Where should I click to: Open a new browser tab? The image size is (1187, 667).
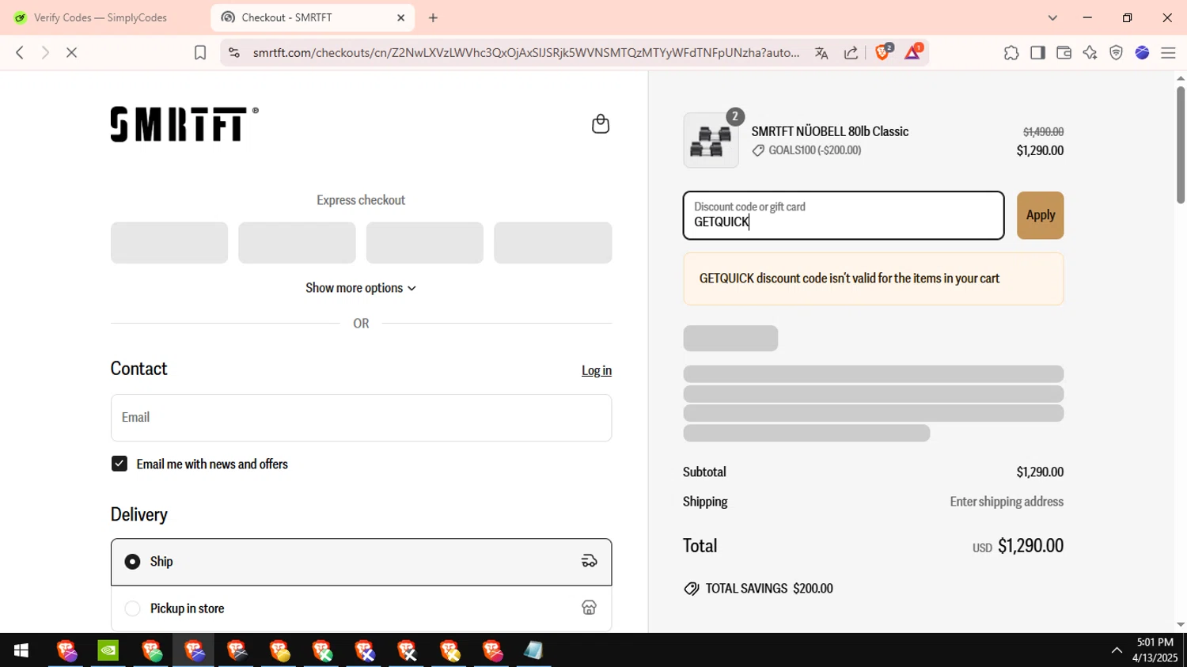coord(433,17)
